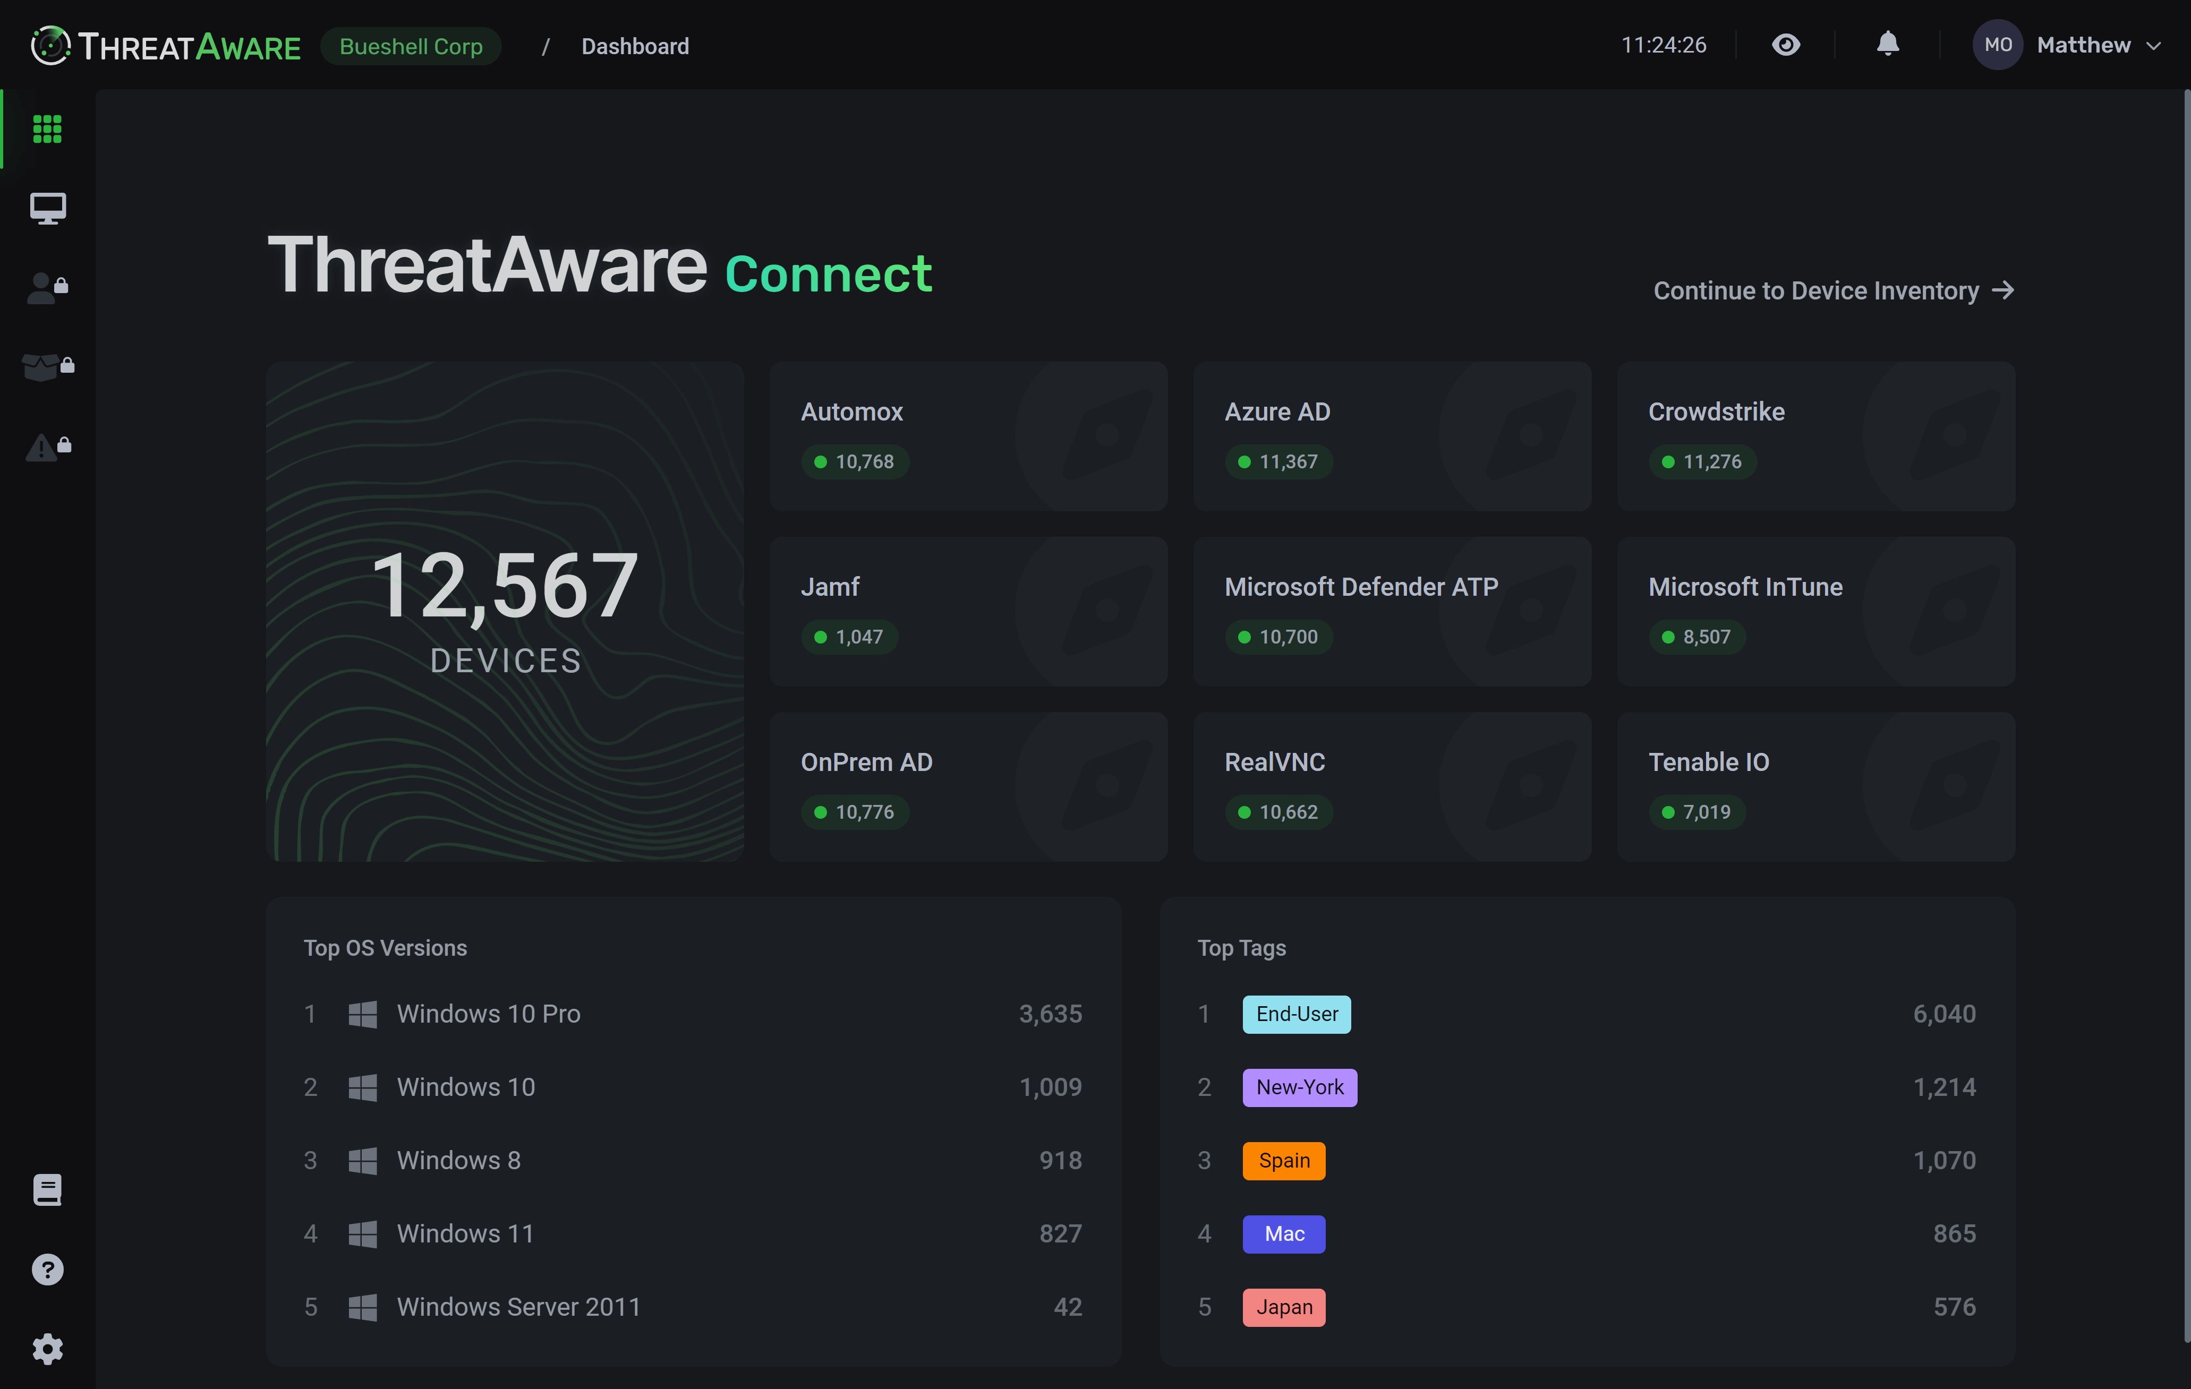The height and width of the screenshot is (1389, 2191).
Task: Open the Azure AD connector card
Action: 1392,436
